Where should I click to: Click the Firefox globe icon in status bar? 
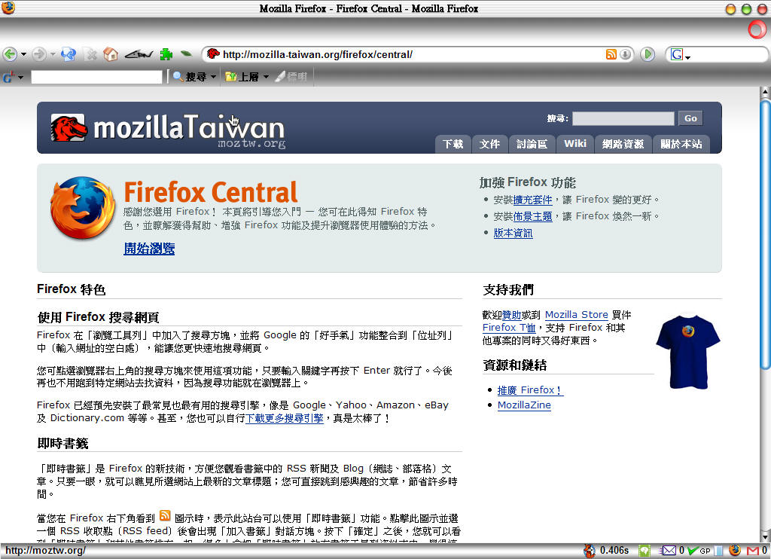point(735,550)
